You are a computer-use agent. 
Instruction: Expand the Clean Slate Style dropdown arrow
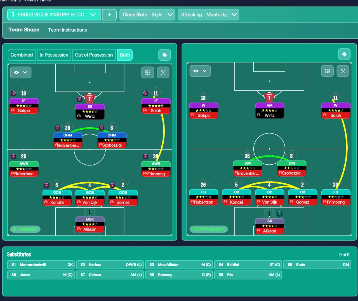[170, 15]
